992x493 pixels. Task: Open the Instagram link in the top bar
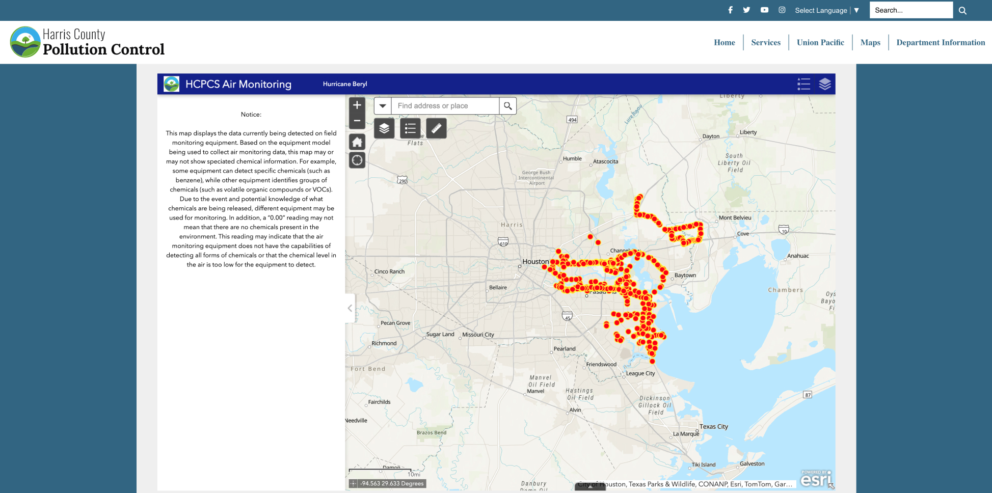point(782,10)
